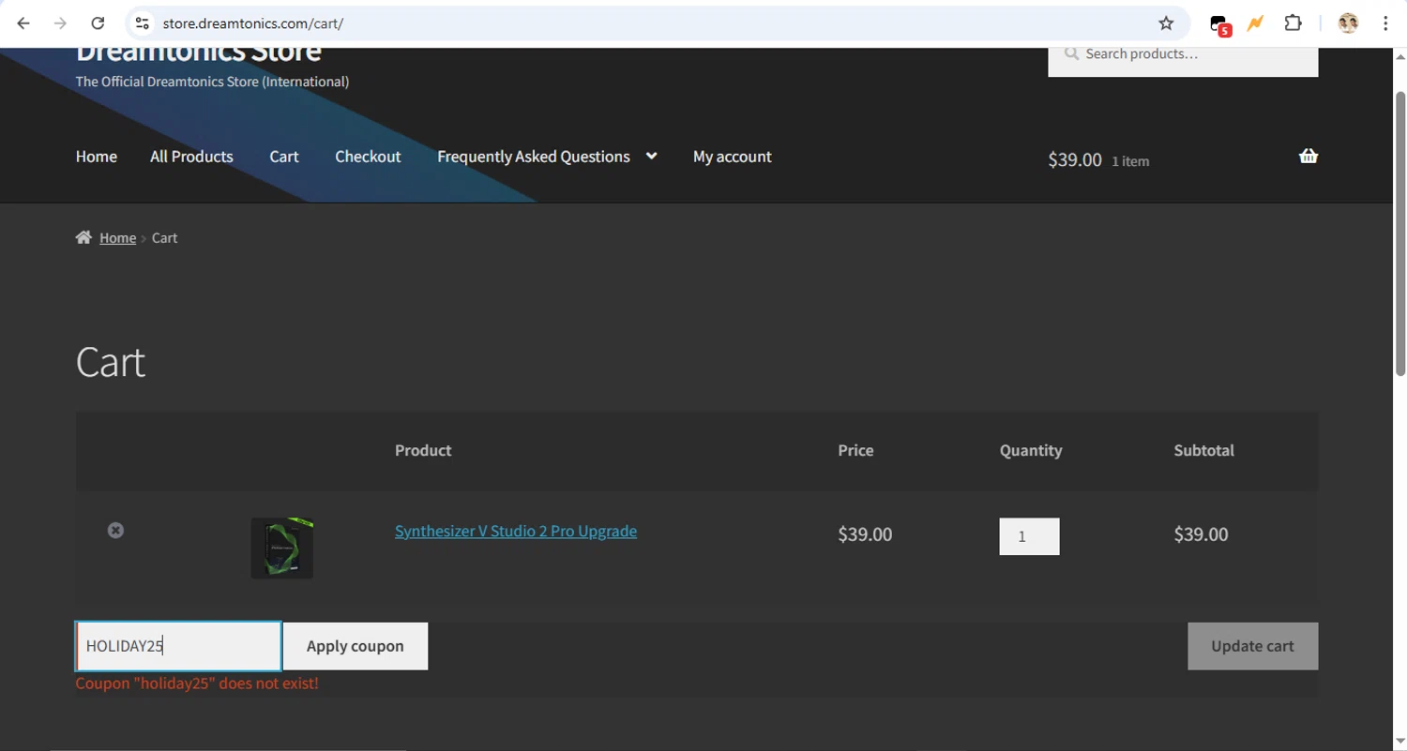Click the Dreamtonics Store title link
Viewport: 1407px width, 751px height.
(198, 53)
